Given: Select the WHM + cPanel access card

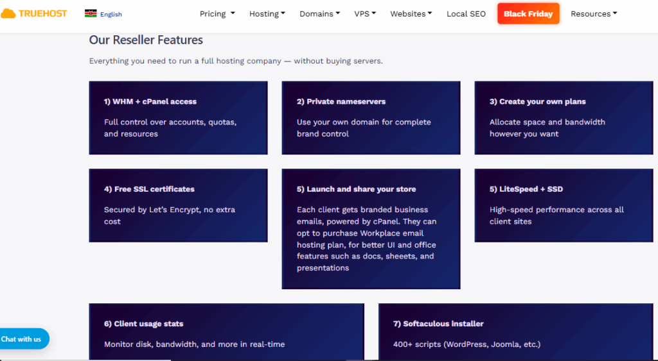Looking at the screenshot, I should click(x=179, y=118).
